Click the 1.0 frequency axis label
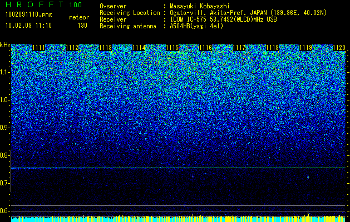Image resolution: width=350 pixels, height=222 pixels. (5, 100)
